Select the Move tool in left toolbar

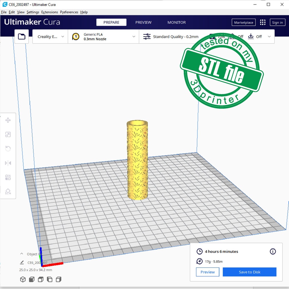(x=8, y=121)
